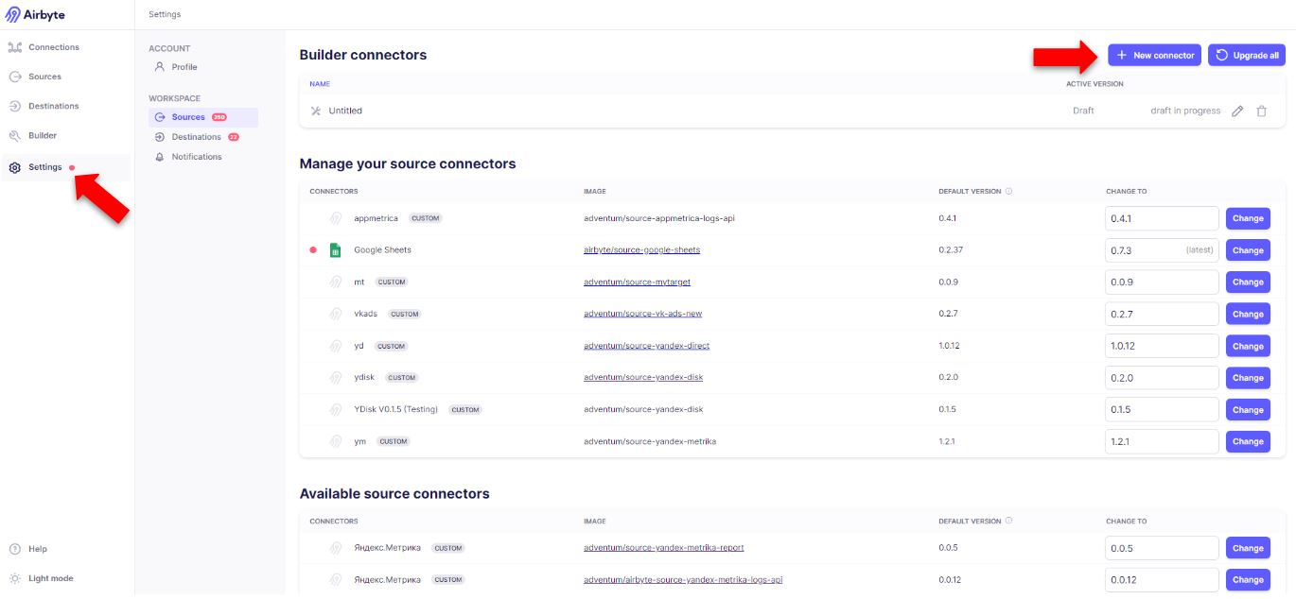This screenshot has height=599, width=1296.
Task: Click the vkads connector icon
Action: click(335, 314)
